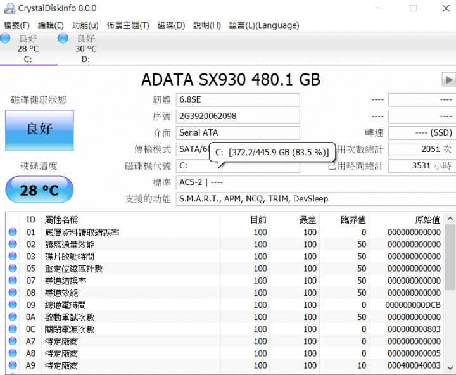Click raw value 000000000DCB

[x=413, y=305]
